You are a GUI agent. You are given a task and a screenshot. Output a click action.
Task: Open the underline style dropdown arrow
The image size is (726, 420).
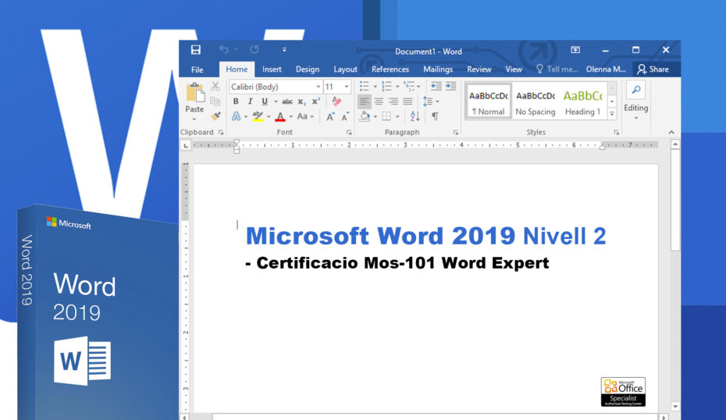tap(276, 101)
